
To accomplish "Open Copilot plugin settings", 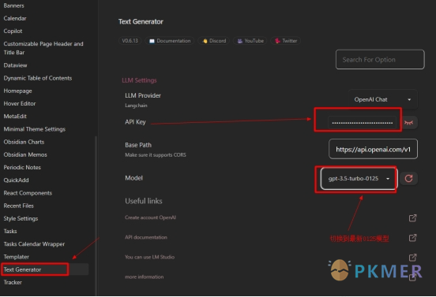I will 13,31.
